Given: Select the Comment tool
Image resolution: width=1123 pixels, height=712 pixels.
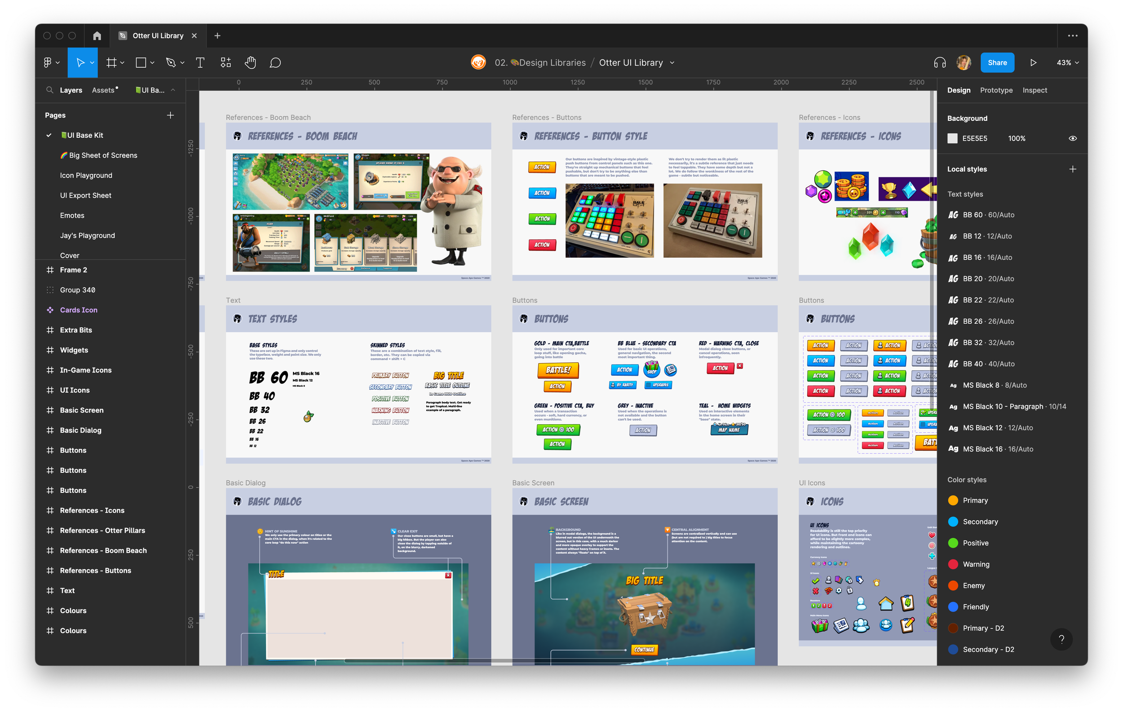Looking at the screenshot, I should (x=275, y=62).
